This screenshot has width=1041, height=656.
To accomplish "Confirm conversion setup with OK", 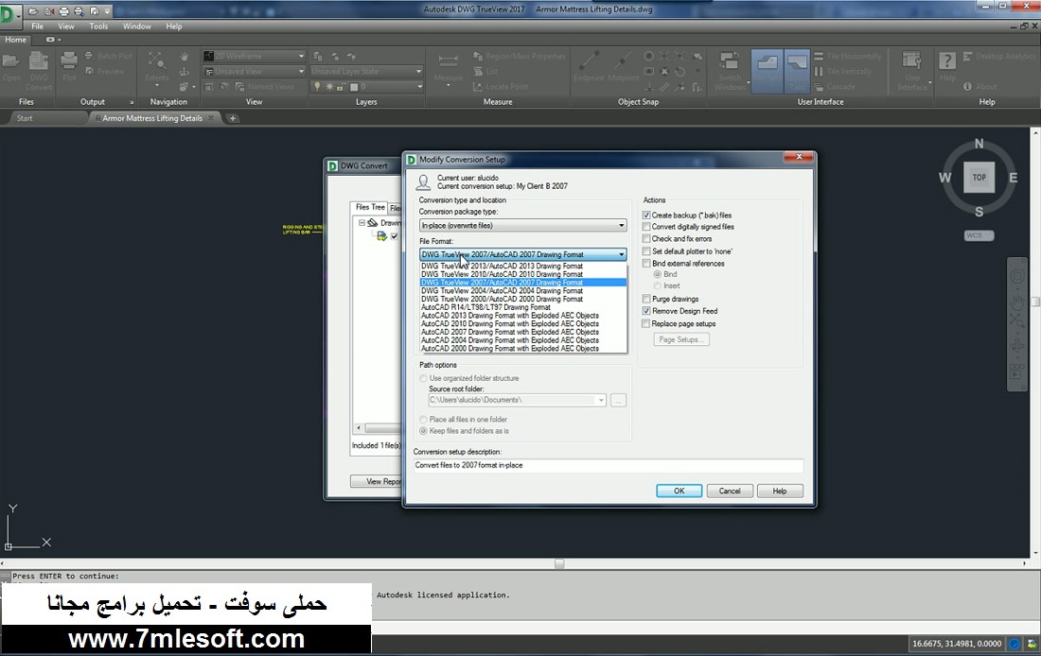I will (679, 491).
